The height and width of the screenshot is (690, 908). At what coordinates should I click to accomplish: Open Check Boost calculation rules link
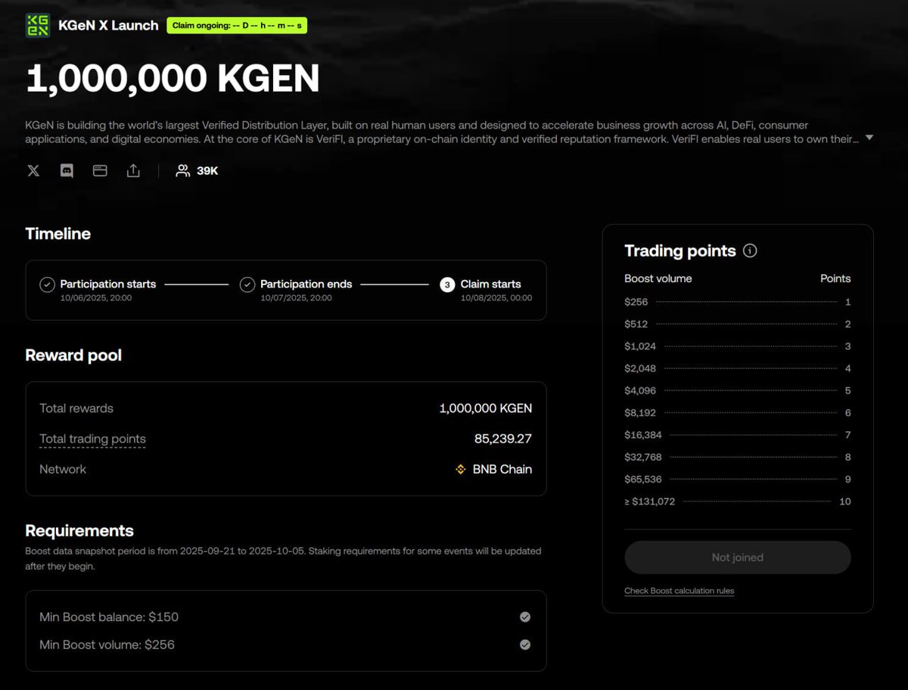pos(679,591)
